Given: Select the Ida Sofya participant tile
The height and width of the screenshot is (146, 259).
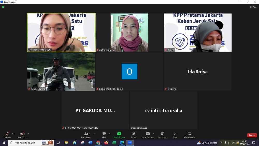Looking at the screenshot, I should [x=198, y=72].
